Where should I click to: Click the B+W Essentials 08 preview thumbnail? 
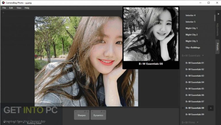tap(151, 34)
